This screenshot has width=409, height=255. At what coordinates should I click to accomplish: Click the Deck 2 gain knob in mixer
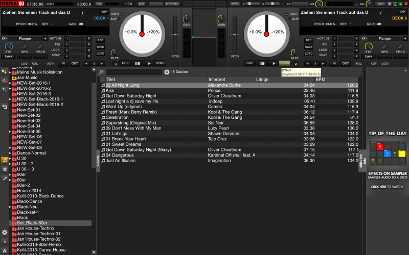coord(221,19)
